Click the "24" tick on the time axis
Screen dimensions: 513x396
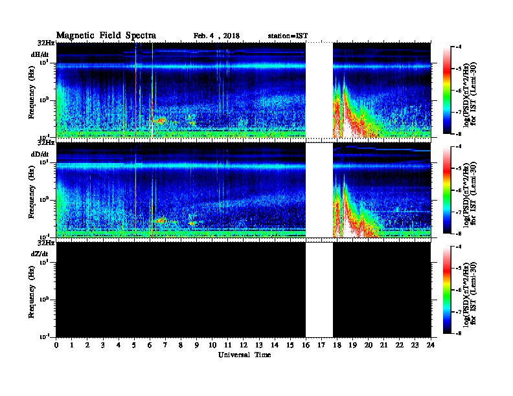click(430, 345)
